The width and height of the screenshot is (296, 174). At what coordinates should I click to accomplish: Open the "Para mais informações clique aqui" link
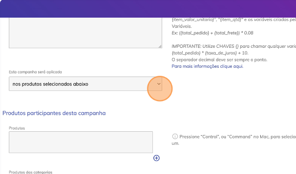pyautogui.click(x=207, y=66)
